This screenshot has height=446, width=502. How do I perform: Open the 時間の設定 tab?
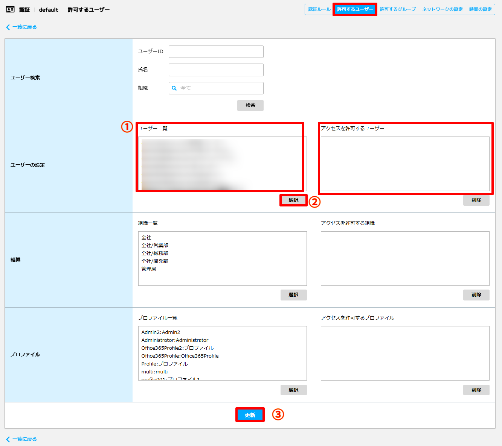point(481,9)
